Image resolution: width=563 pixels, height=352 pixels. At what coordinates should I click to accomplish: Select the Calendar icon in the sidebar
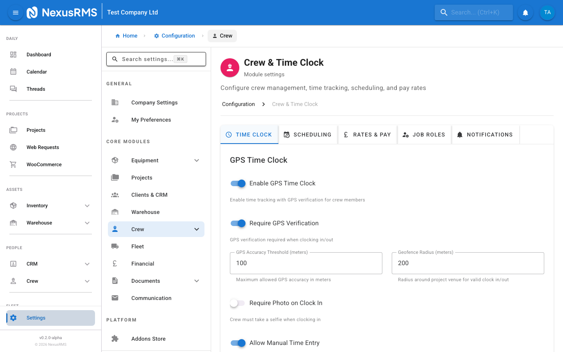[x=13, y=72]
